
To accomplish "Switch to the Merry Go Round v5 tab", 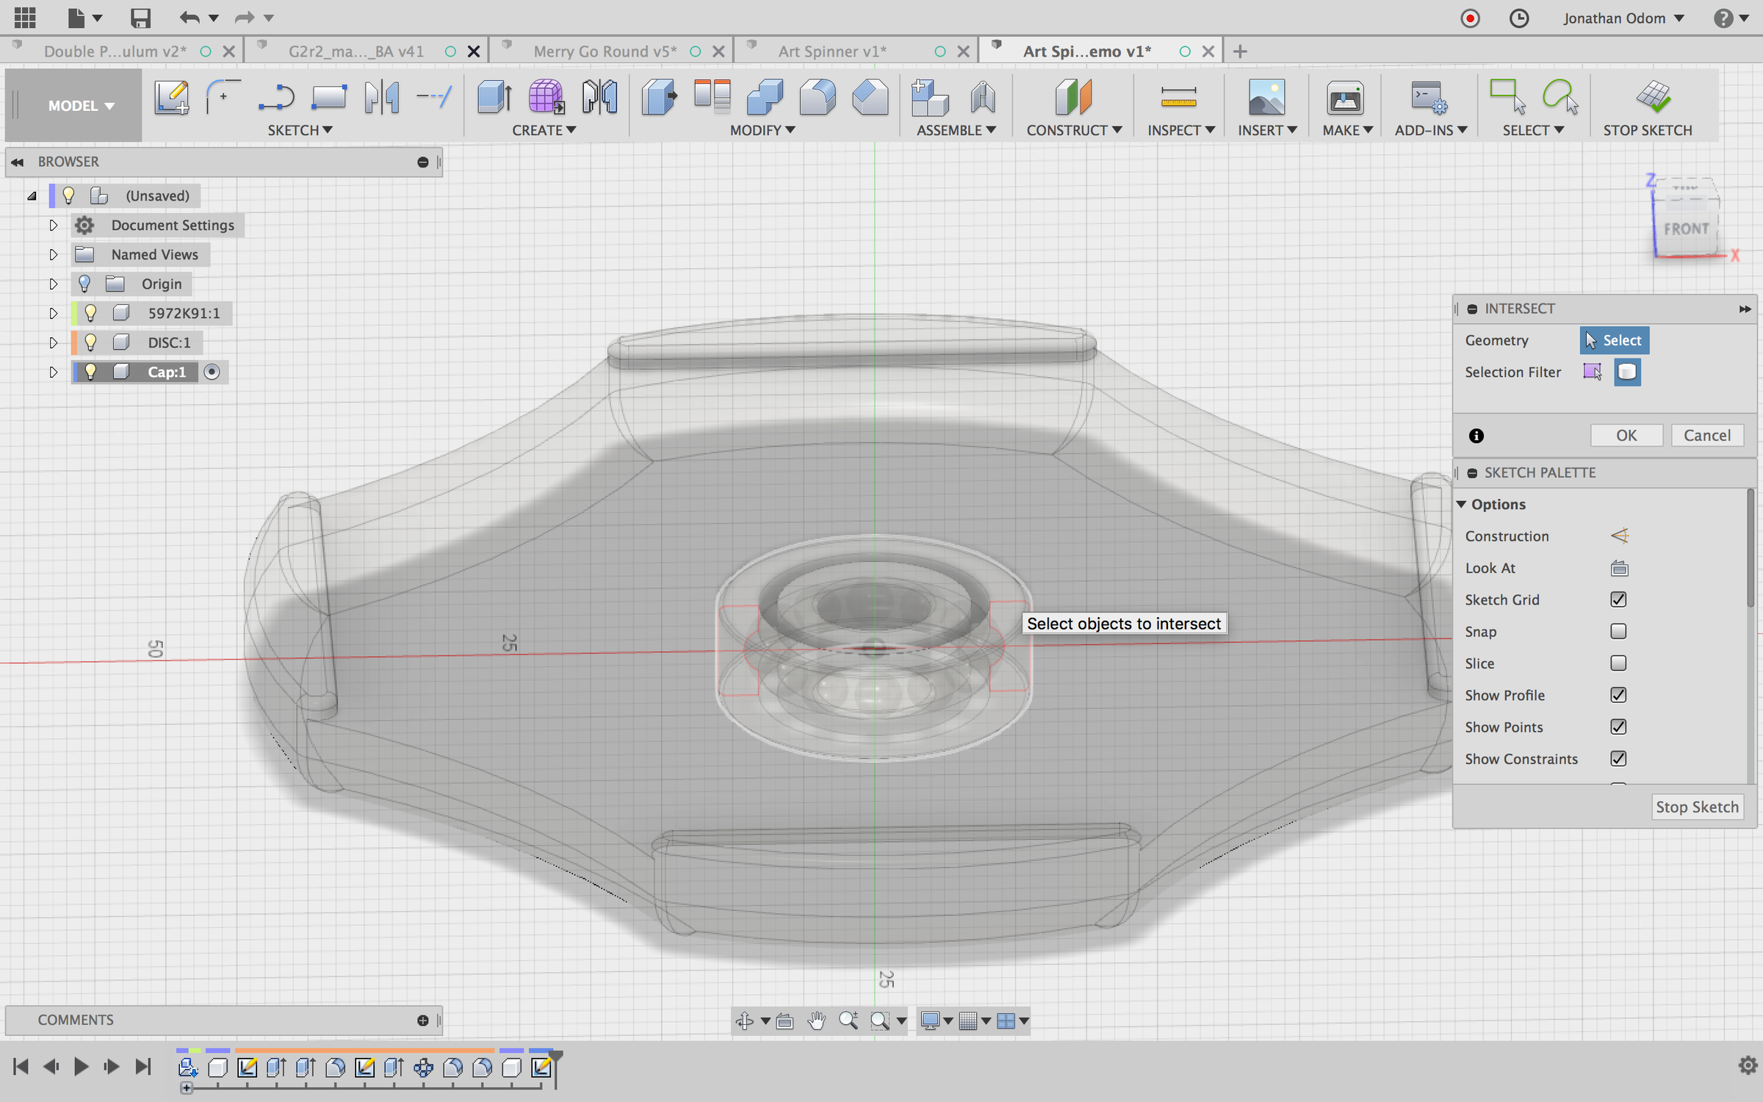I will pyautogui.click(x=605, y=51).
